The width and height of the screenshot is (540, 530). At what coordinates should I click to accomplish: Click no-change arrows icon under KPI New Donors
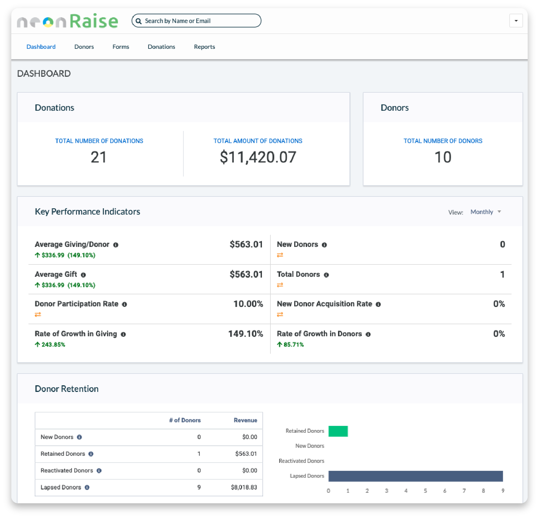coord(280,255)
